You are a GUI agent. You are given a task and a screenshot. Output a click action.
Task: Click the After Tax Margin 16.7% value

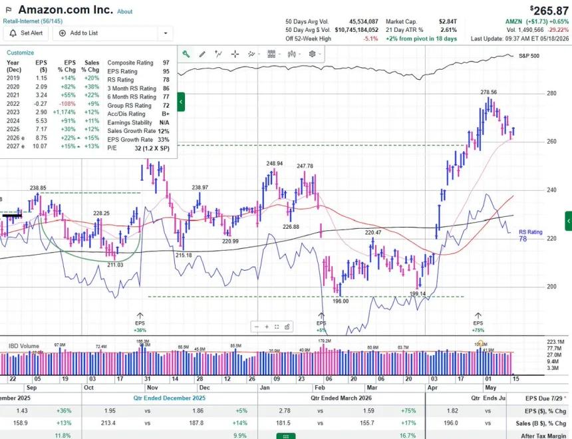(408, 436)
